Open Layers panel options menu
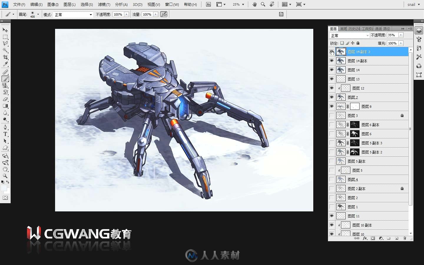This screenshot has height=265, width=424. tap(410, 29)
